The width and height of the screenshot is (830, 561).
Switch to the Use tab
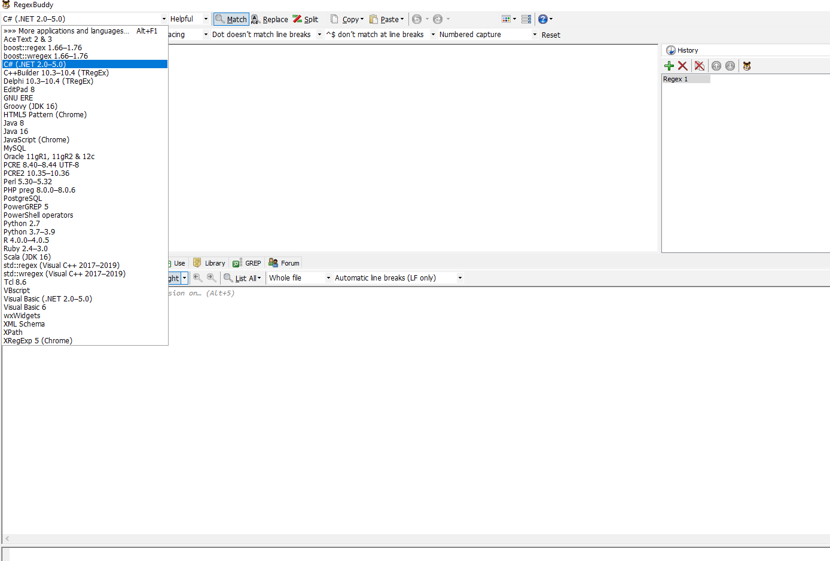click(178, 263)
